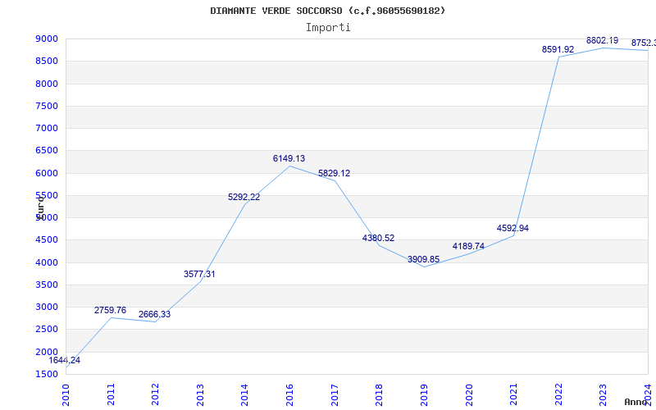Click the 2016 x-axis year label

(x=289, y=395)
